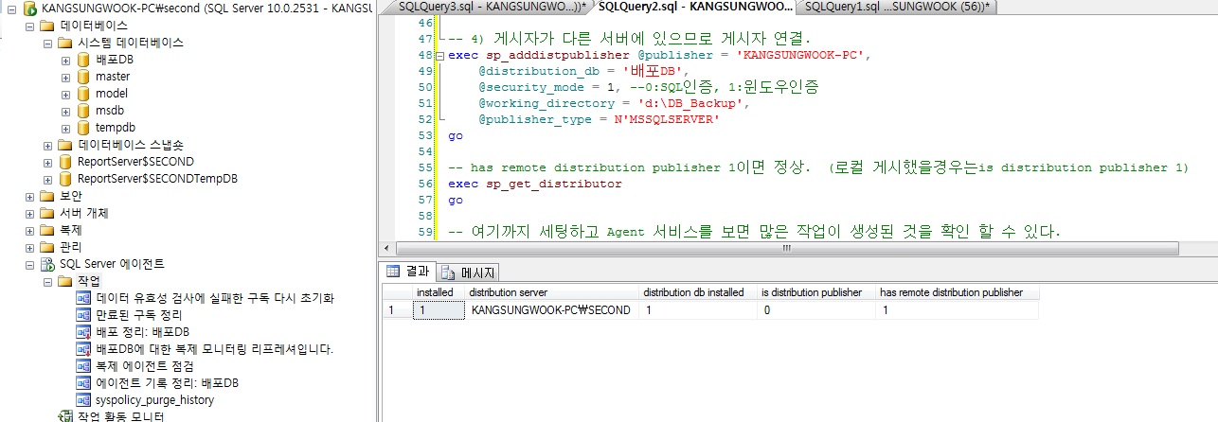Click the master database icon

[83, 77]
